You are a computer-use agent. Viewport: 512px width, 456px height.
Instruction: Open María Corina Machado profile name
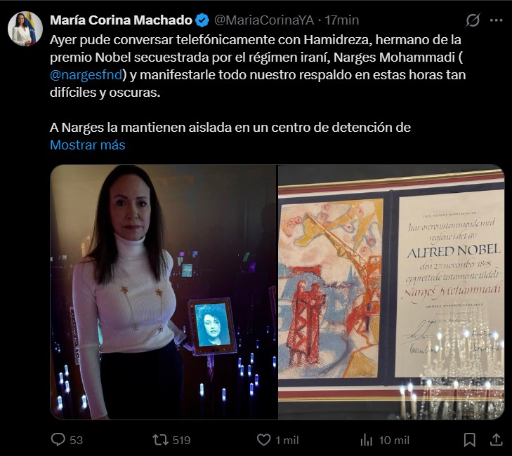click(121, 20)
